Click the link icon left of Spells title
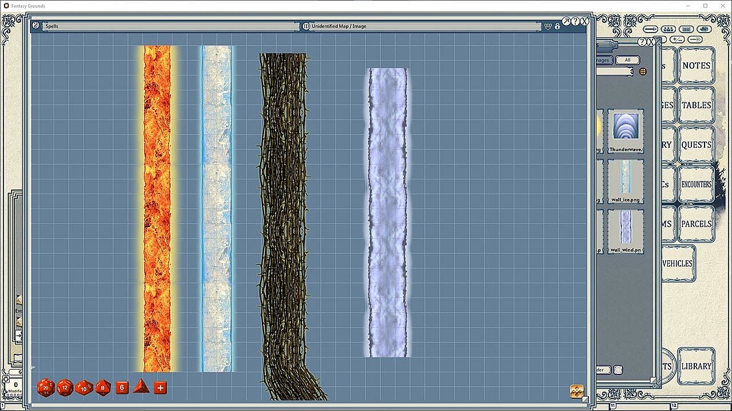 pyautogui.click(x=35, y=26)
